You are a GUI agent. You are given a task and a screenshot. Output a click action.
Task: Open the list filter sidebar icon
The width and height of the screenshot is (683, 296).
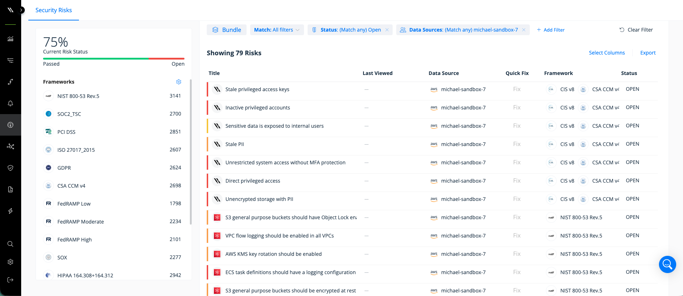(10, 60)
